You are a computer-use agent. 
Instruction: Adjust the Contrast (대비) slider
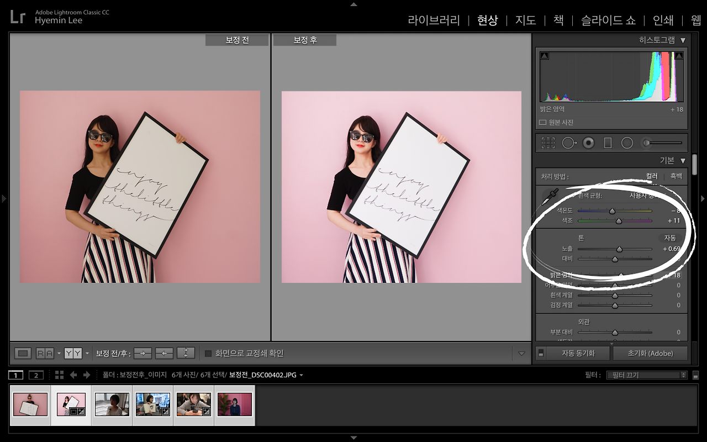[615, 259]
